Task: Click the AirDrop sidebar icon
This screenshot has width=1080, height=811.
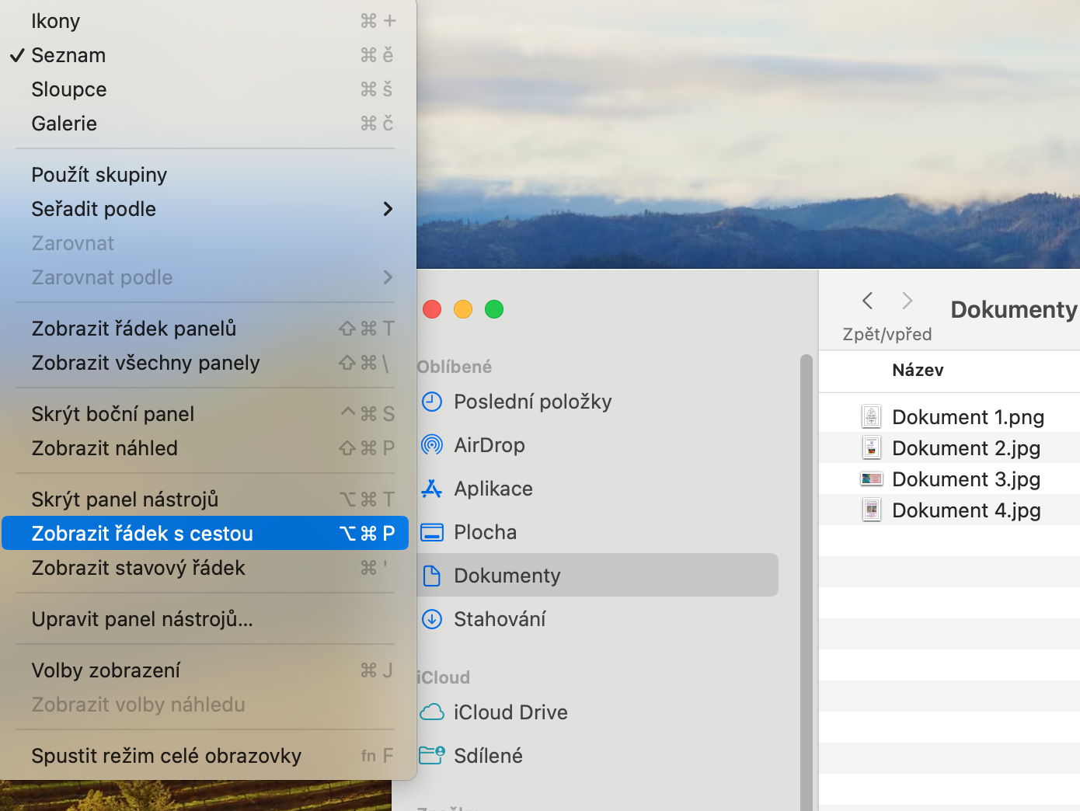Action: click(x=432, y=445)
